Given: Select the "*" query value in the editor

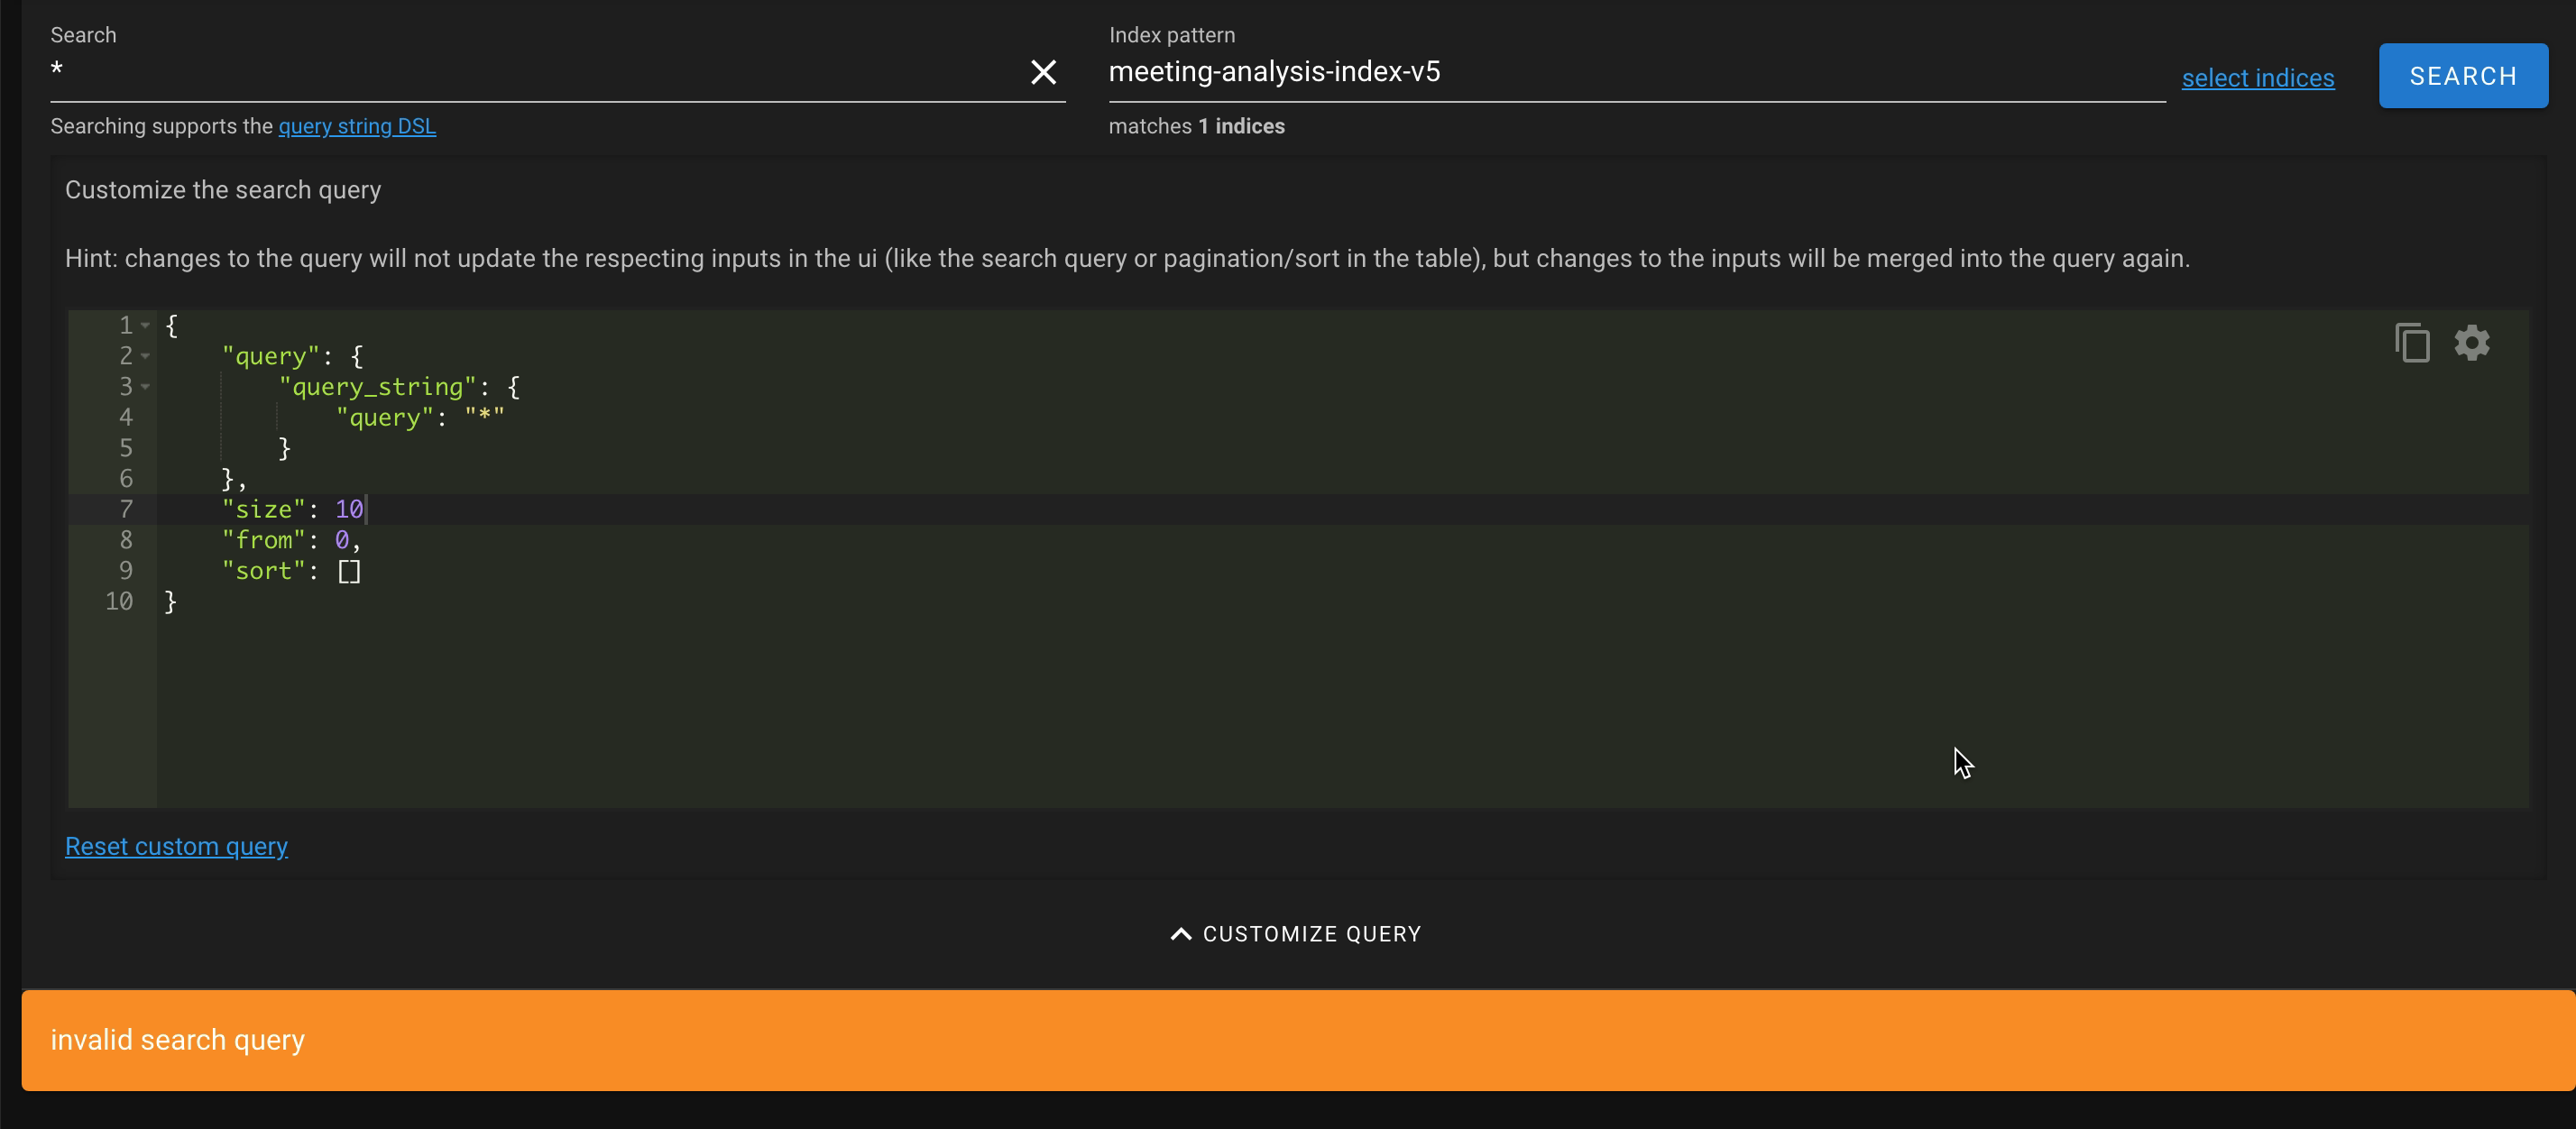Looking at the screenshot, I should click(486, 417).
